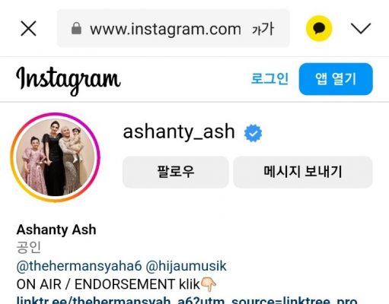
Task: Open the @hijaumusik mention
Action: tap(186, 266)
